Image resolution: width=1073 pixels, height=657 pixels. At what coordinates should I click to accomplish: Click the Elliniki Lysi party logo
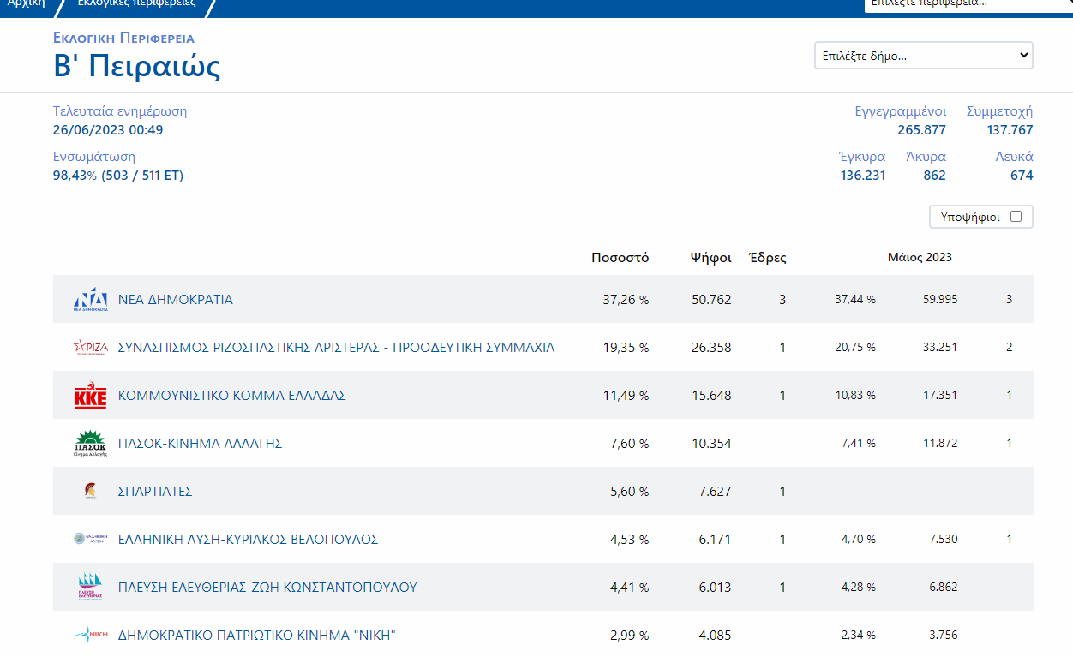pos(90,540)
